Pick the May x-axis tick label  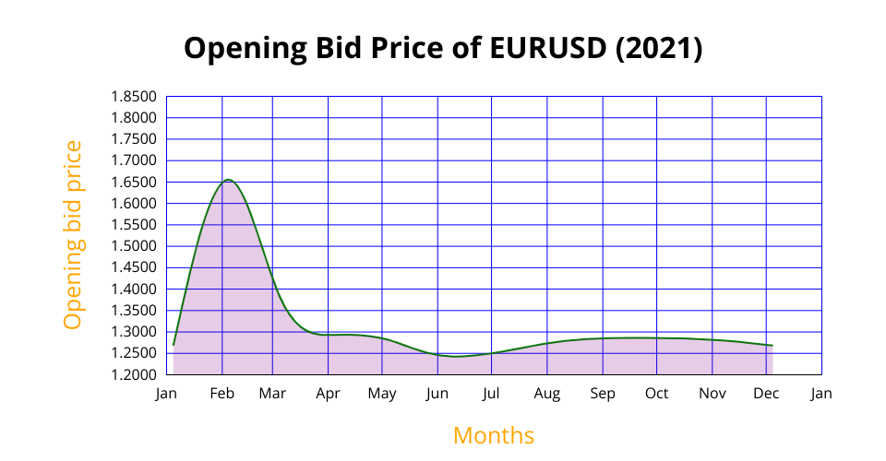[382, 394]
